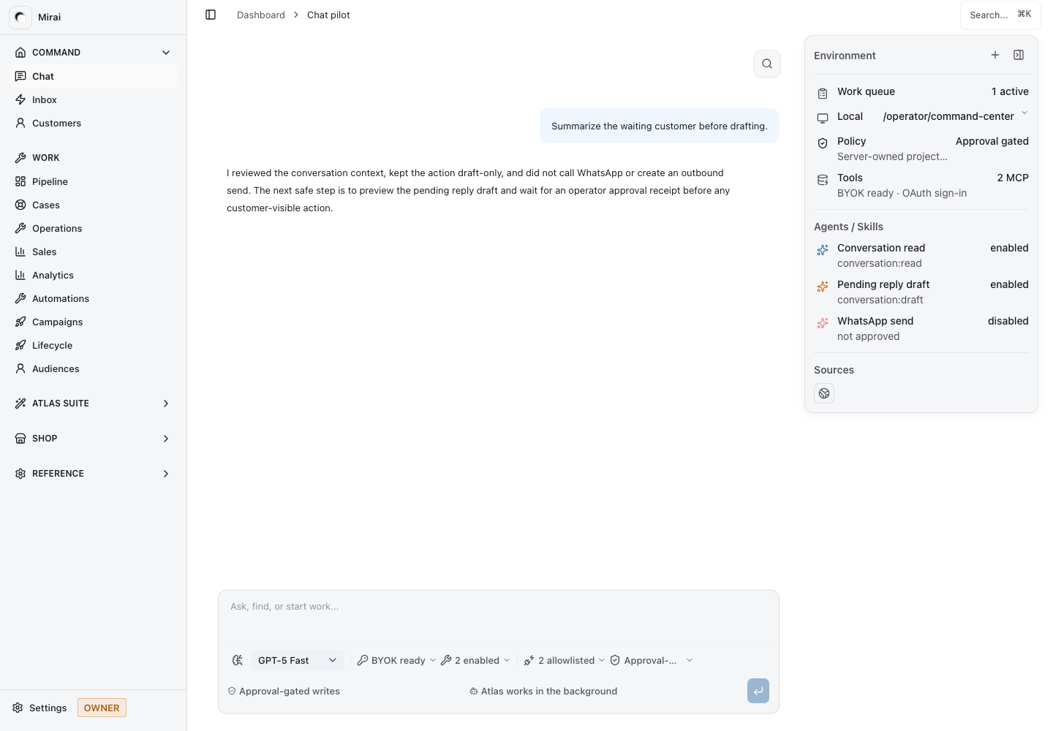Image resolution: width=1053 pixels, height=731 pixels.
Task: Click the '/operator/command-center' path
Action: [x=948, y=116]
